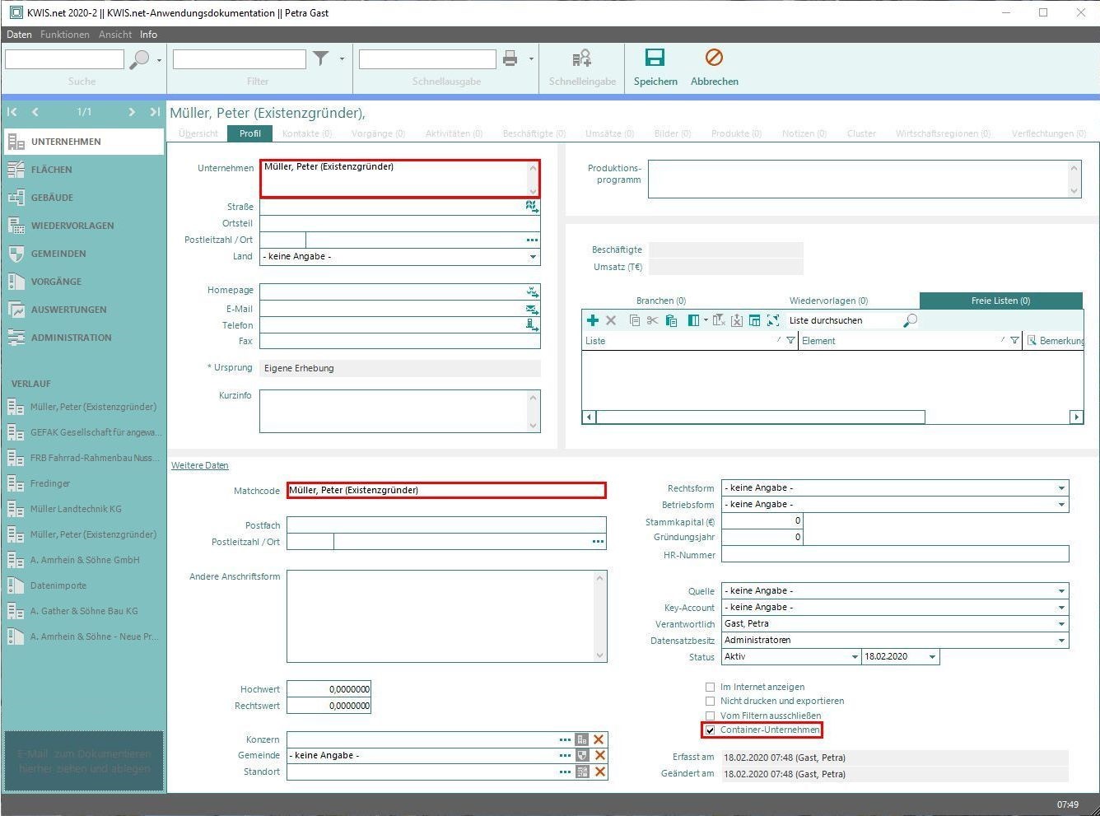The height and width of the screenshot is (816, 1100).
Task: Click the horizontal scrollbar in Freie Listen
Action: coord(759,417)
